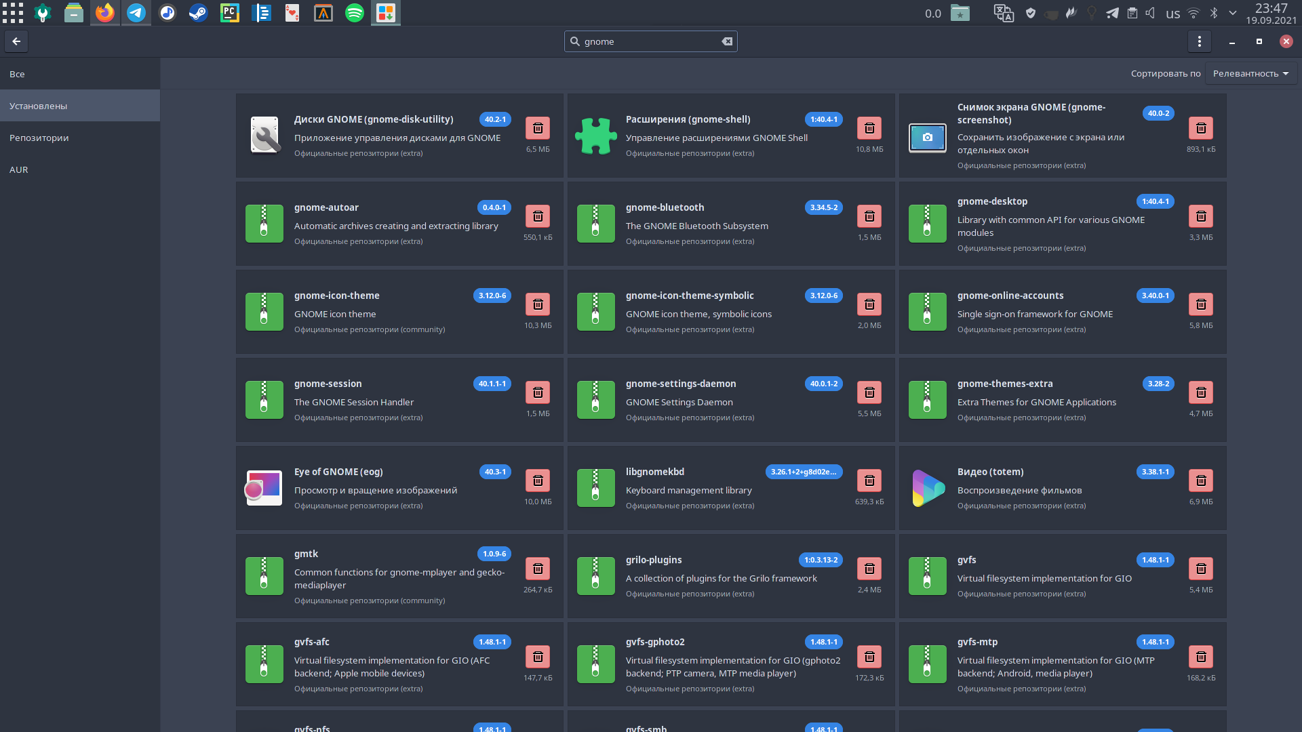The height and width of the screenshot is (732, 1302).
Task: Select the AUR sidebar category
Action: click(80, 169)
